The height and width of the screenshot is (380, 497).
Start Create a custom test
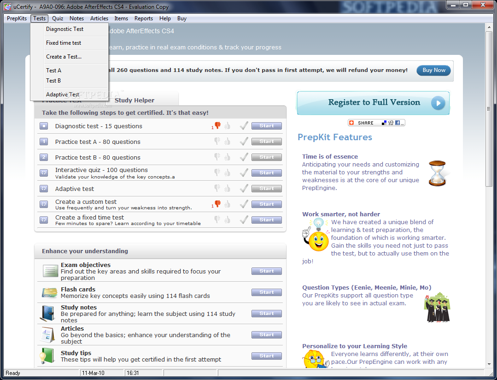click(267, 204)
